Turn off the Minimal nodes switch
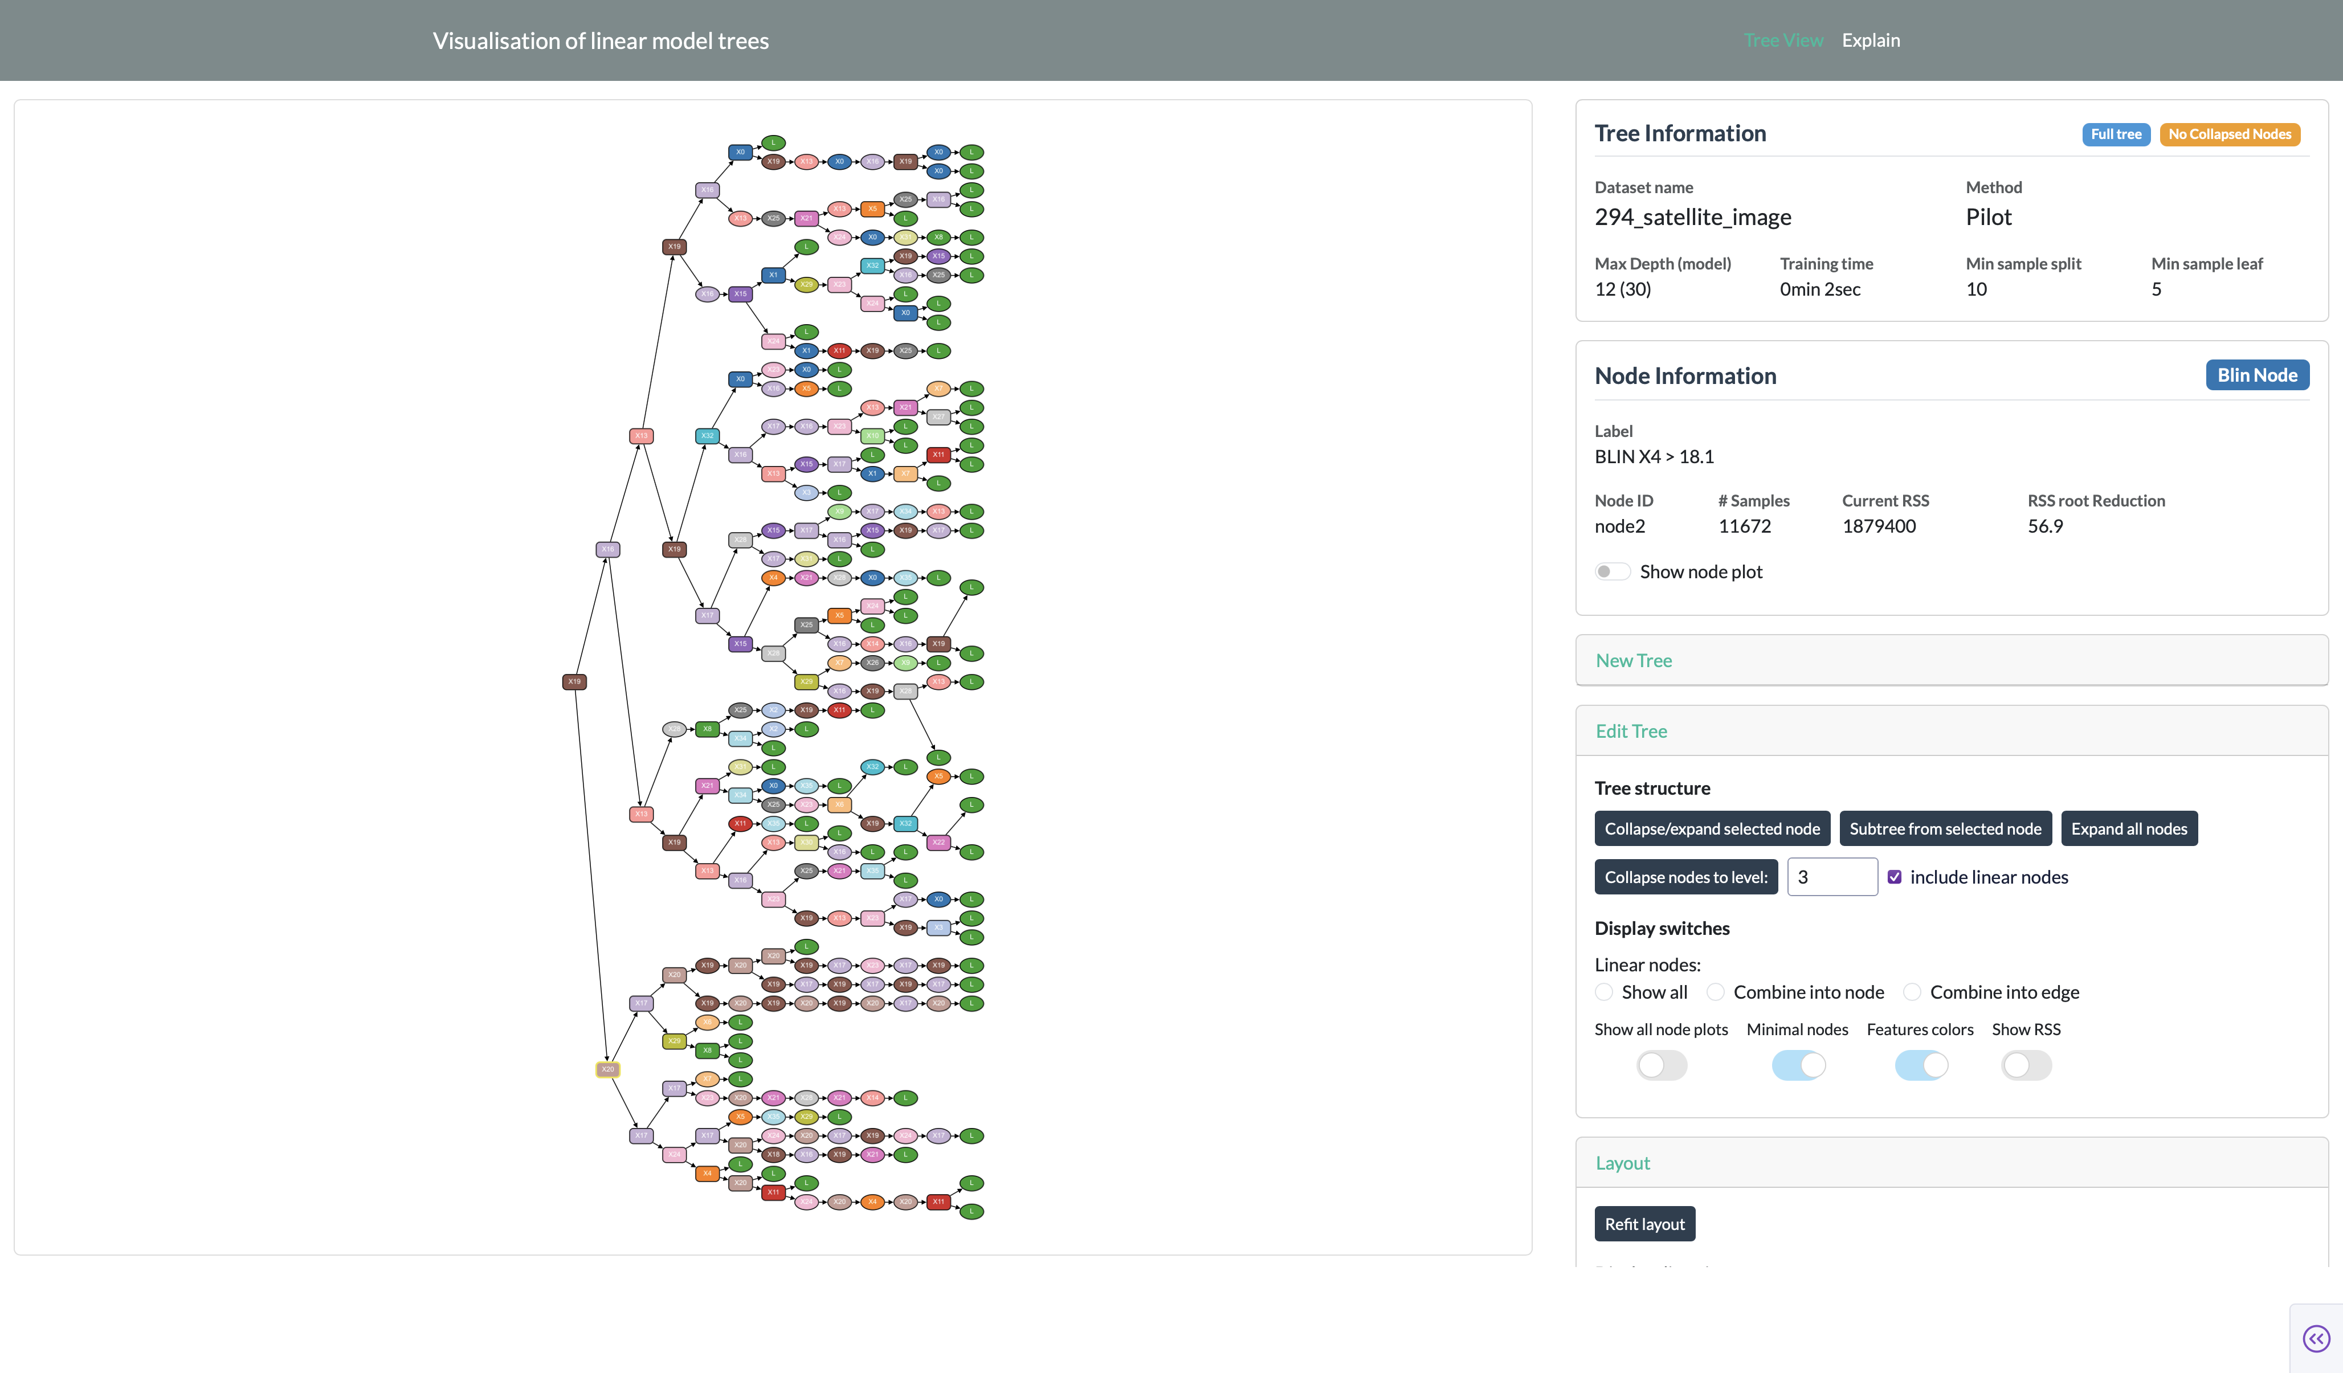 click(x=1798, y=1065)
